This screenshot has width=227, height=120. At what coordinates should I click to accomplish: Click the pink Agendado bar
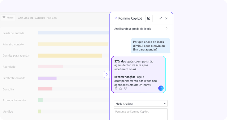[50, 66]
